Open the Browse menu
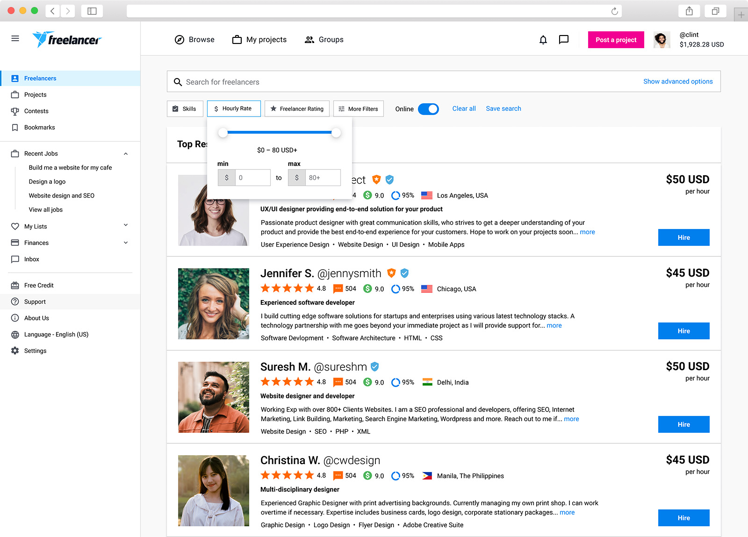The height and width of the screenshot is (537, 748). (x=194, y=40)
